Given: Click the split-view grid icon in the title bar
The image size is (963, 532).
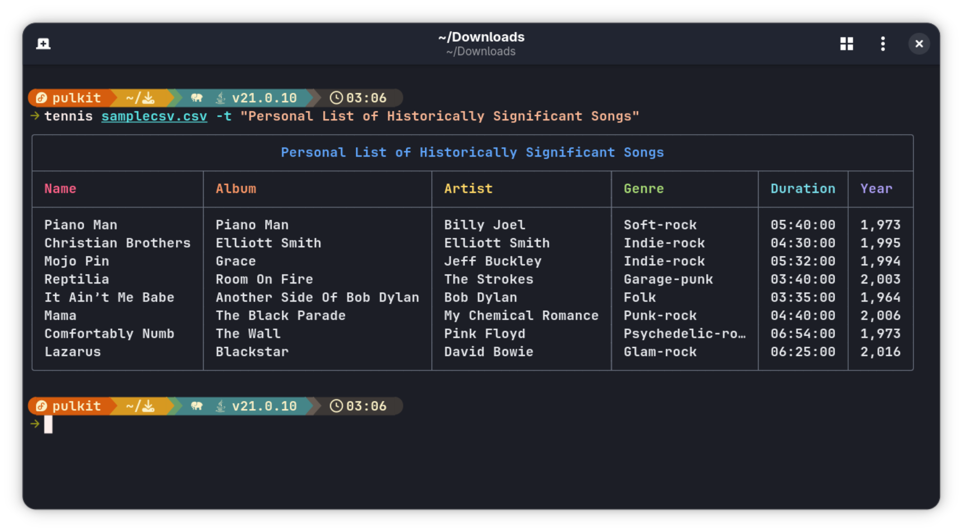Looking at the screenshot, I should (846, 44).
